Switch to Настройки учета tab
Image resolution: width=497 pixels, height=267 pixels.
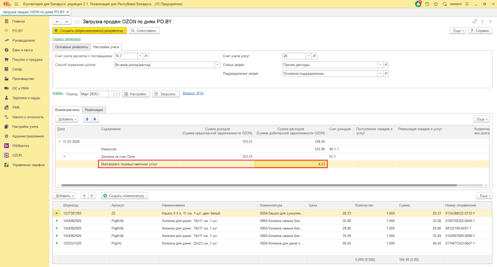(106, 47)
